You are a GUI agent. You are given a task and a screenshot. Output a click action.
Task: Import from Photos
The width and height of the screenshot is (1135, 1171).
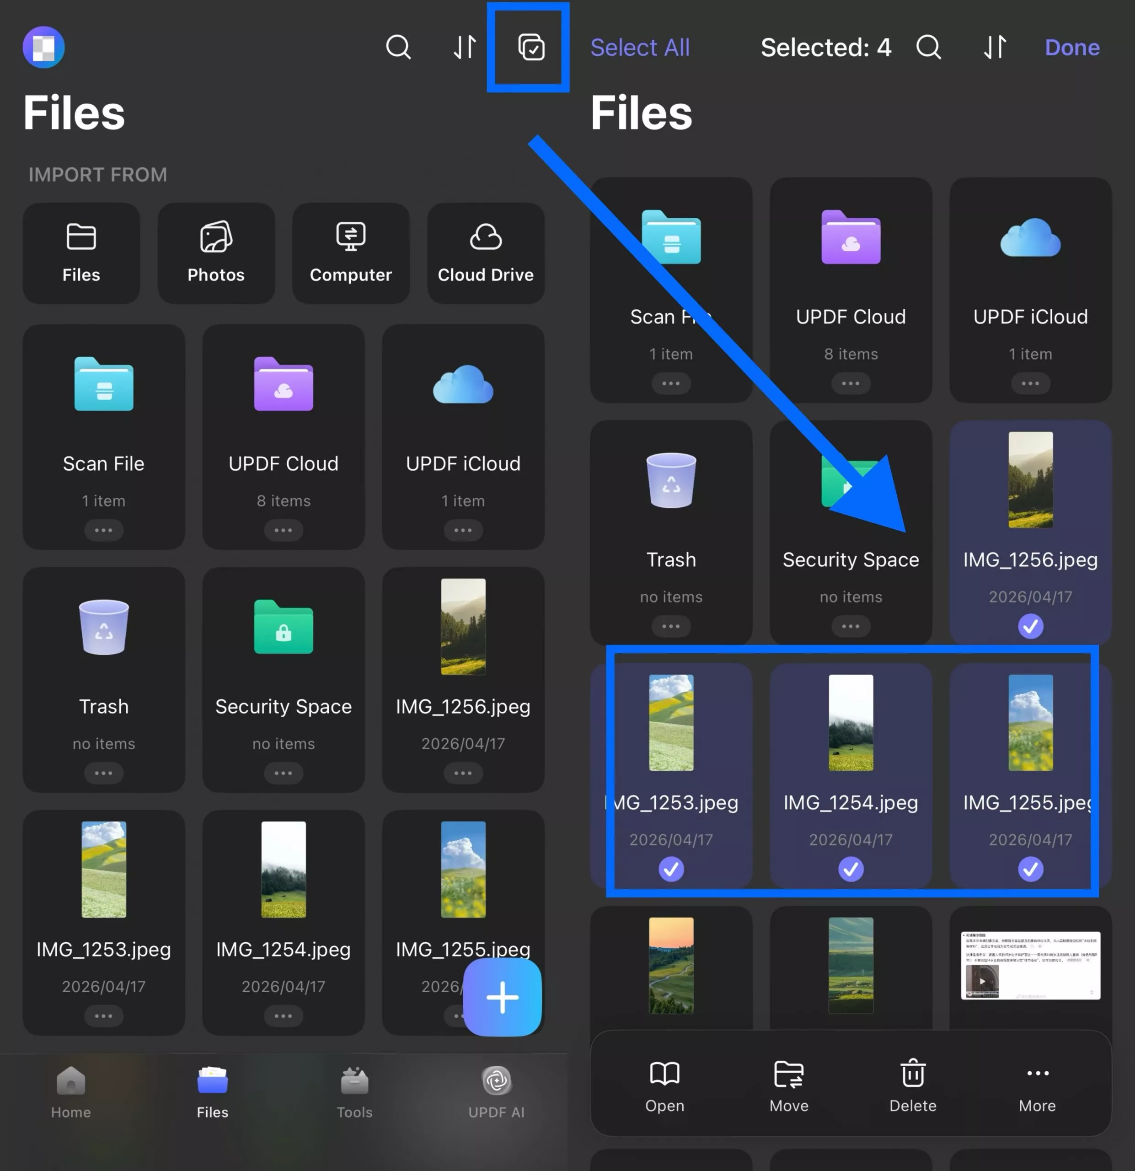point(216,252)
